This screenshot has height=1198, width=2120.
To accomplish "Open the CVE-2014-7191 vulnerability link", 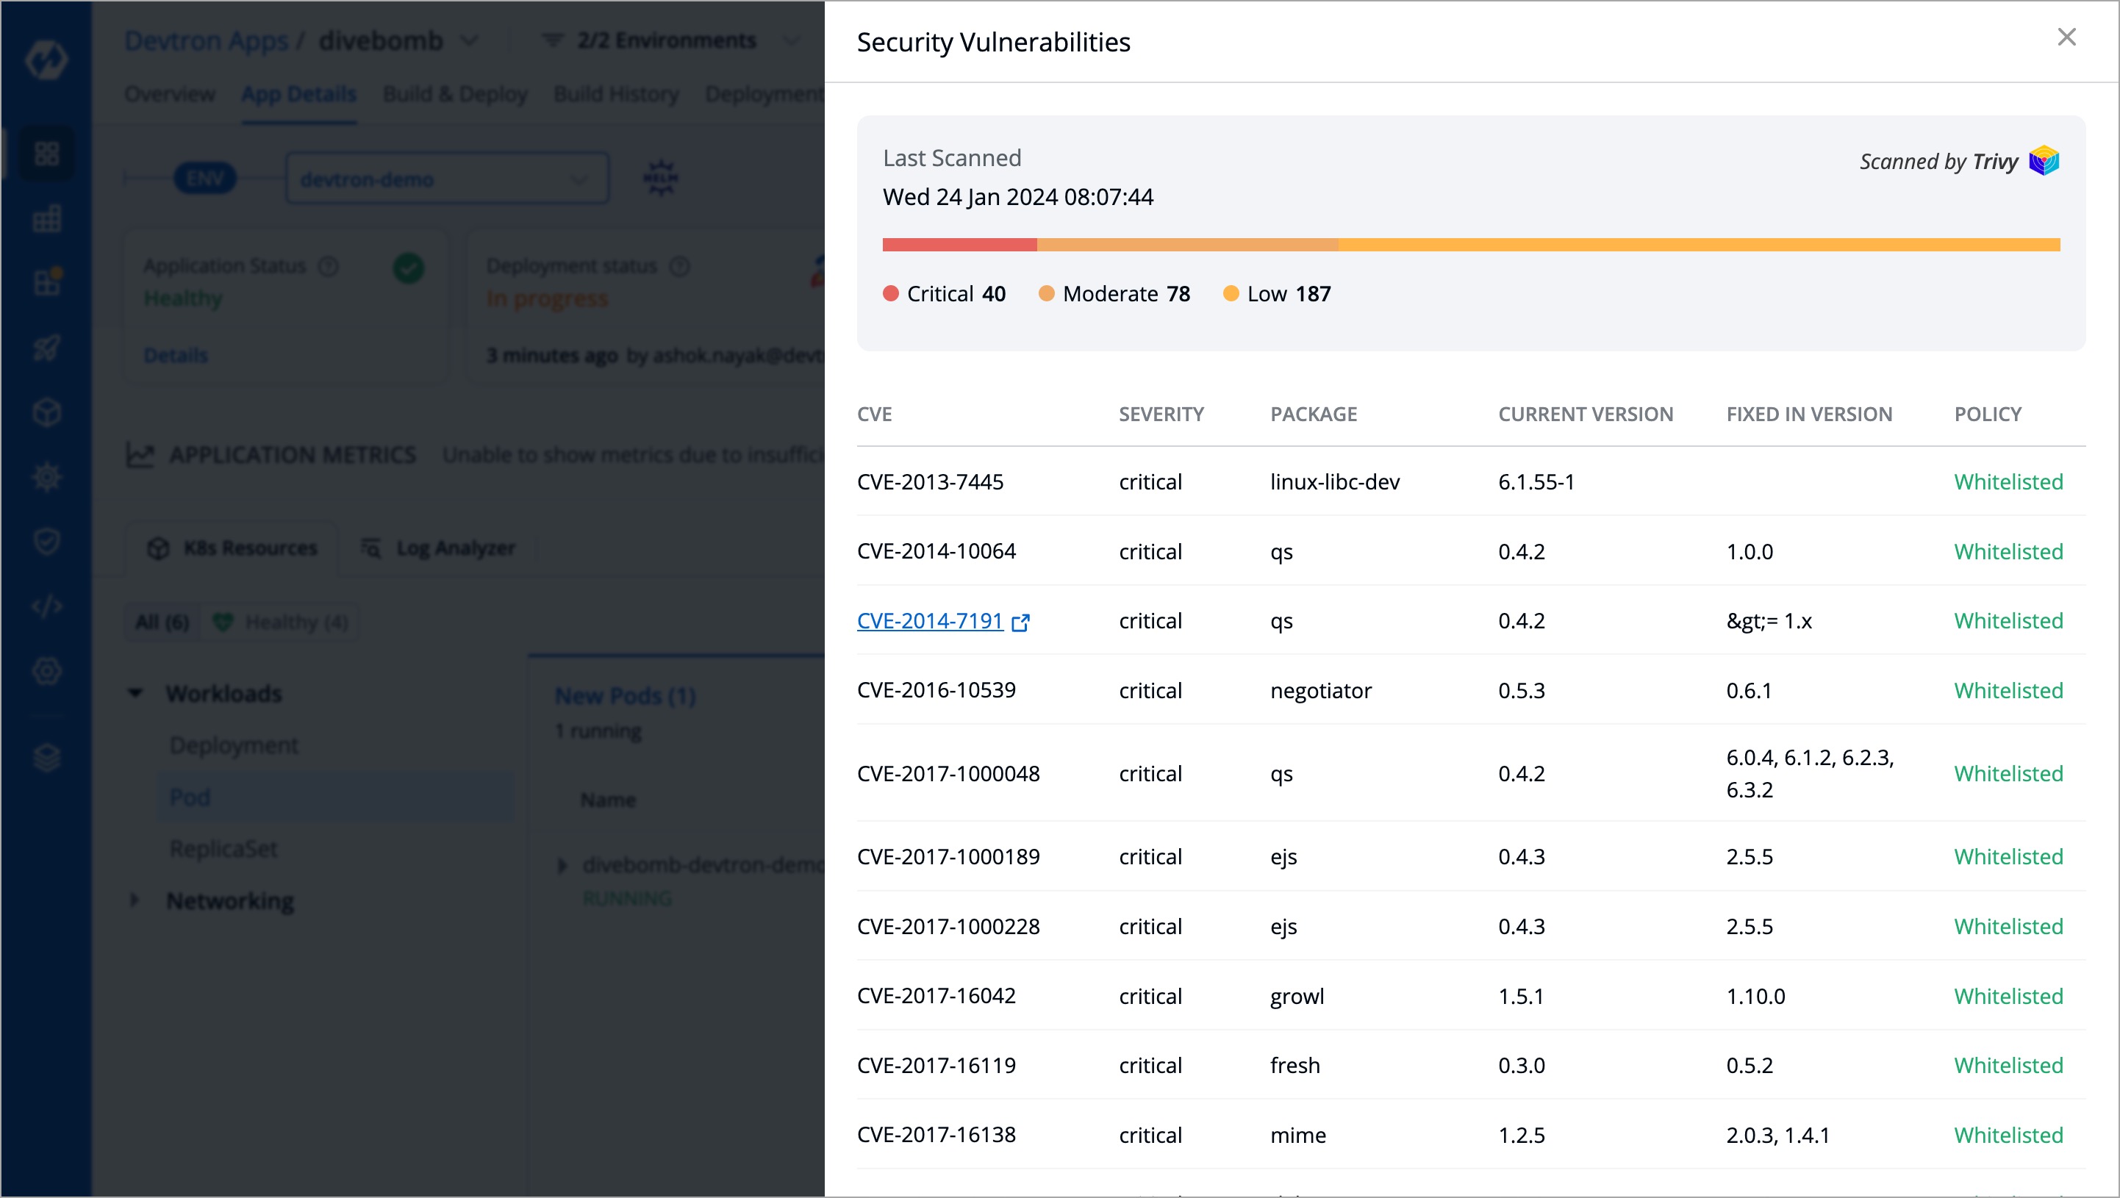I will point(929,620).
